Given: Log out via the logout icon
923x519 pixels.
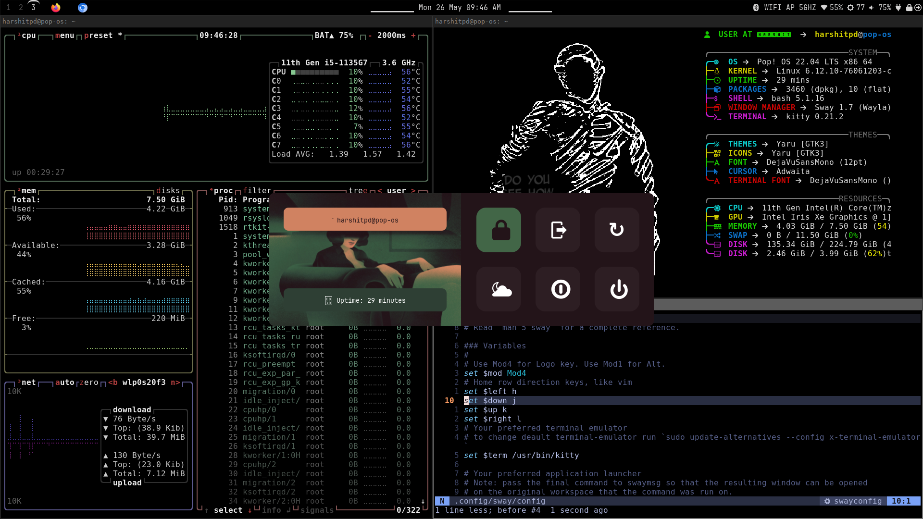Looking at the screenshot, I should pos(558,230).
